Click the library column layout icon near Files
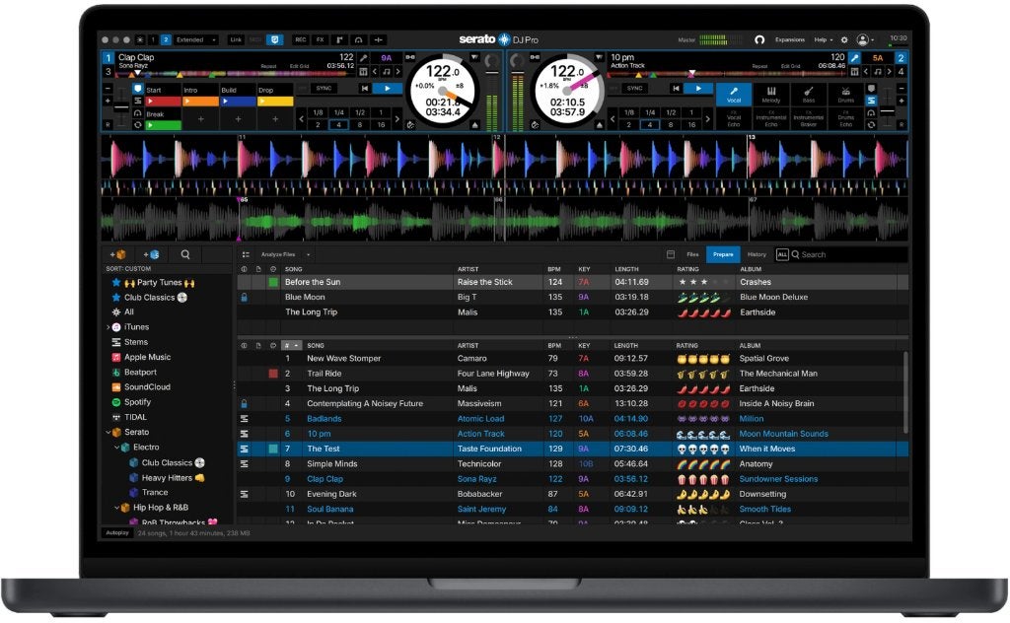Image resolution: width=1010 pixels, height=623 pixels. (671, 255)
